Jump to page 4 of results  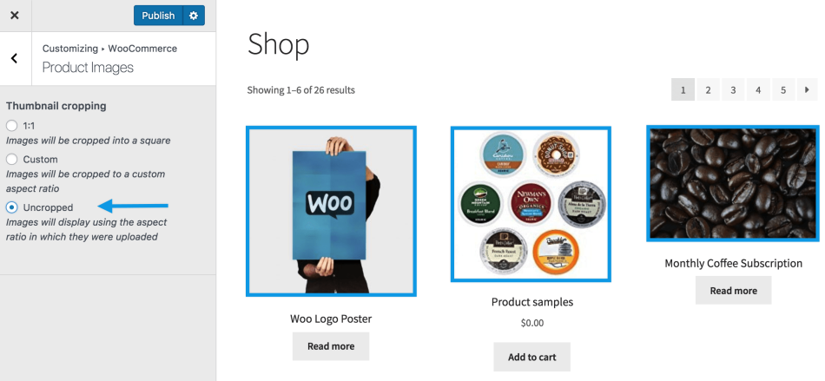(x=758, y=90)
